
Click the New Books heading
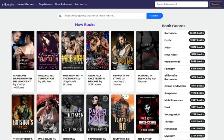(85, 25)
